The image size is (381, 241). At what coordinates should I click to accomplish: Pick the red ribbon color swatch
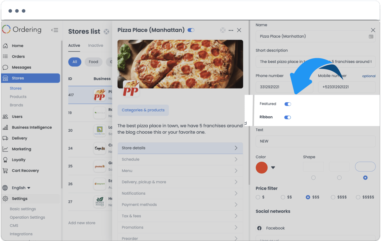(262, 167)
